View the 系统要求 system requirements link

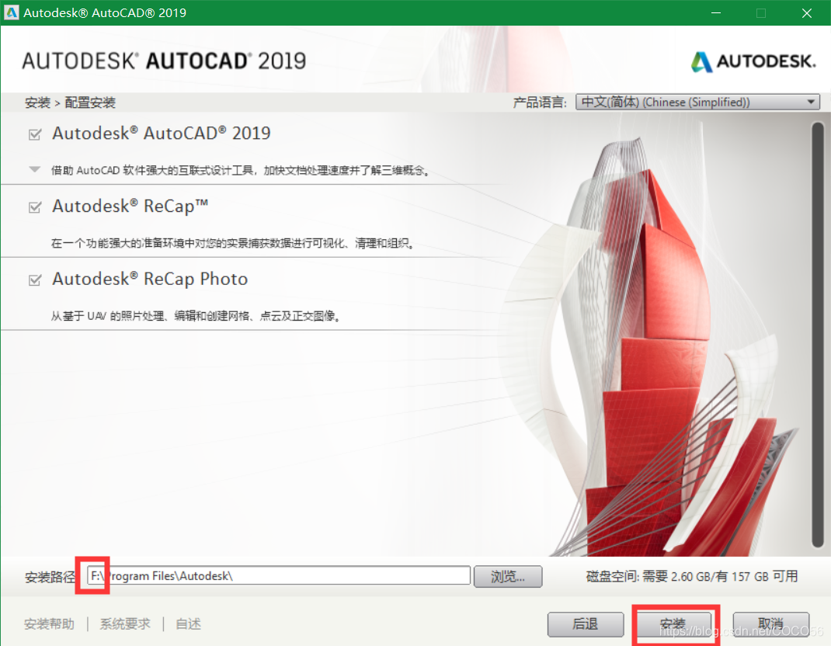coord(125,624)
